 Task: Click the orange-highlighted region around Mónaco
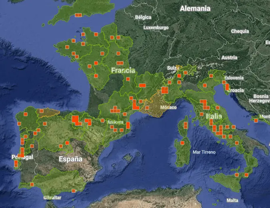tap(156, 105)
